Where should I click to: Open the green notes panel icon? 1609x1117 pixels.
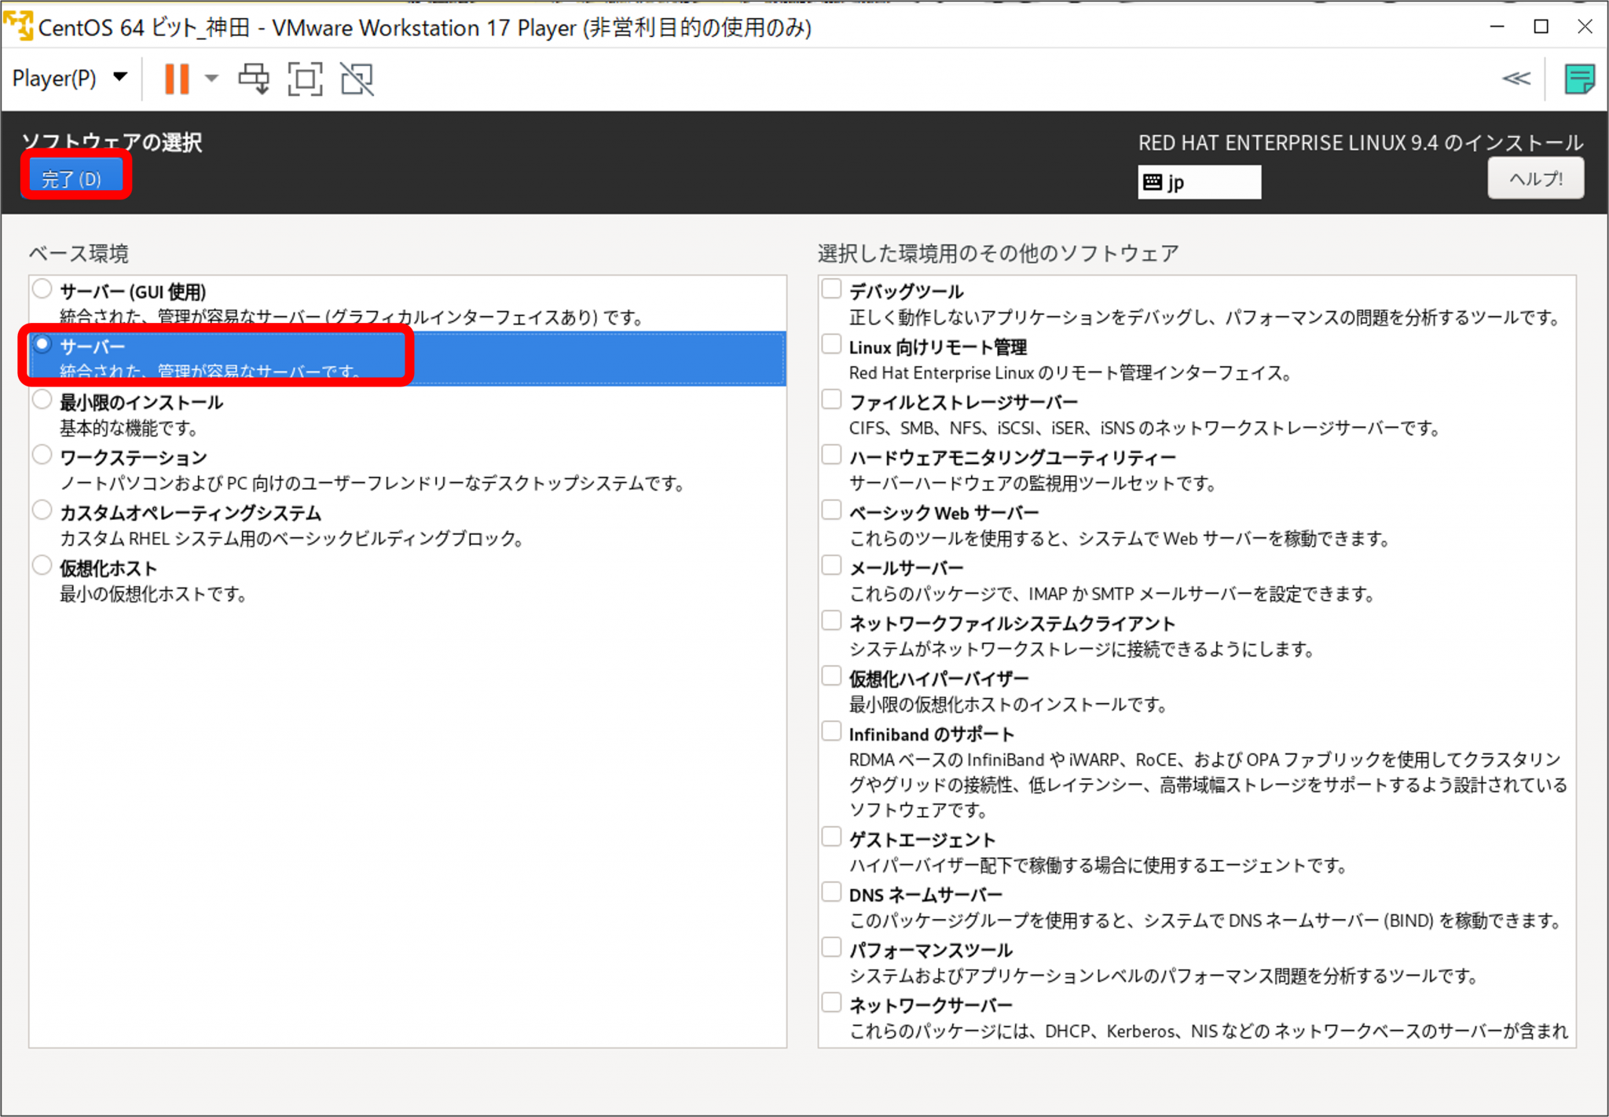coord(1578,79)
